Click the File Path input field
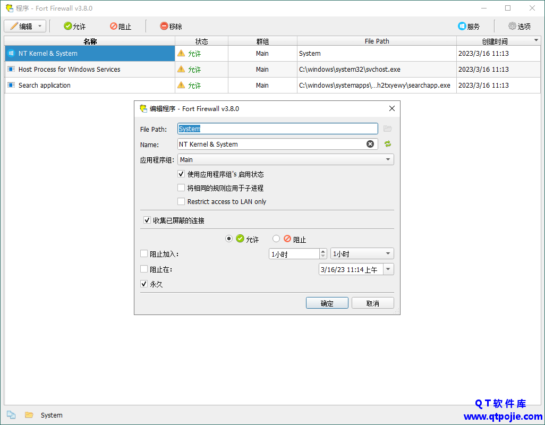The width and height of the screenshot is (545, 425). [x=277, y=129]
